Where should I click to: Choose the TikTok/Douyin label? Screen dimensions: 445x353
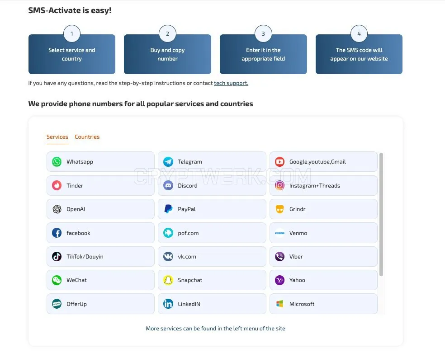pos(85,257)
